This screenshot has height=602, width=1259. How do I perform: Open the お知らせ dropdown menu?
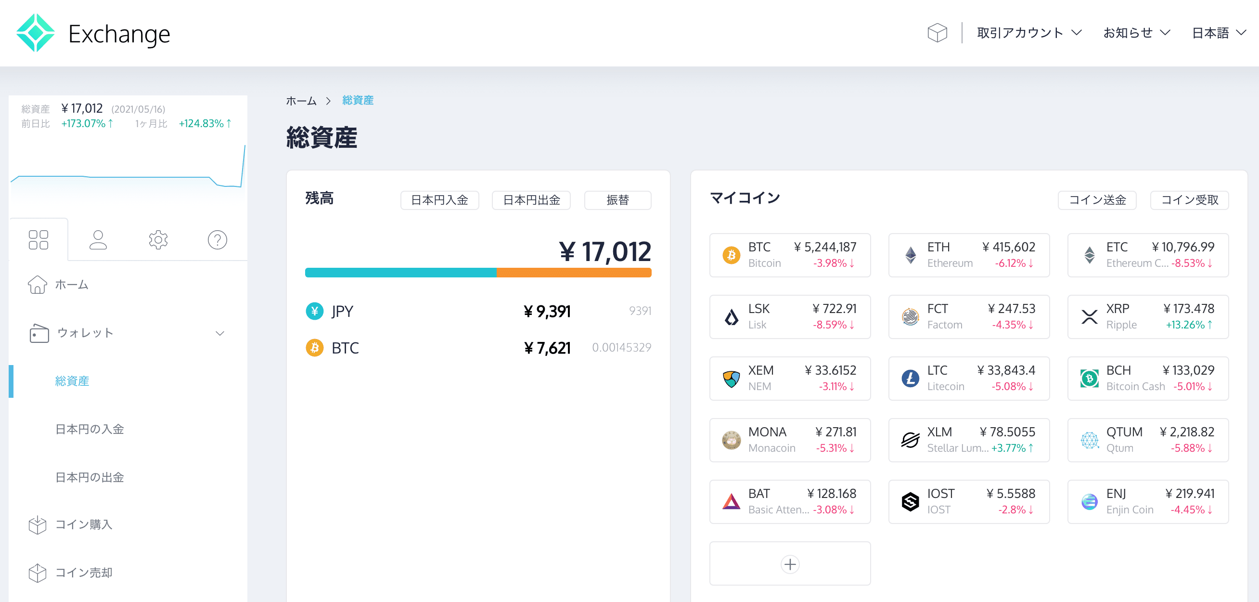click(x=1136, y=33)
